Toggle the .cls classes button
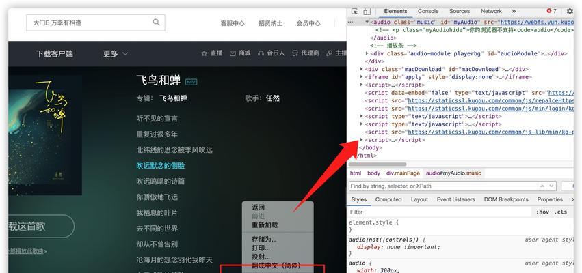Screen dimensions: 582x273 [x=561, y=212]
